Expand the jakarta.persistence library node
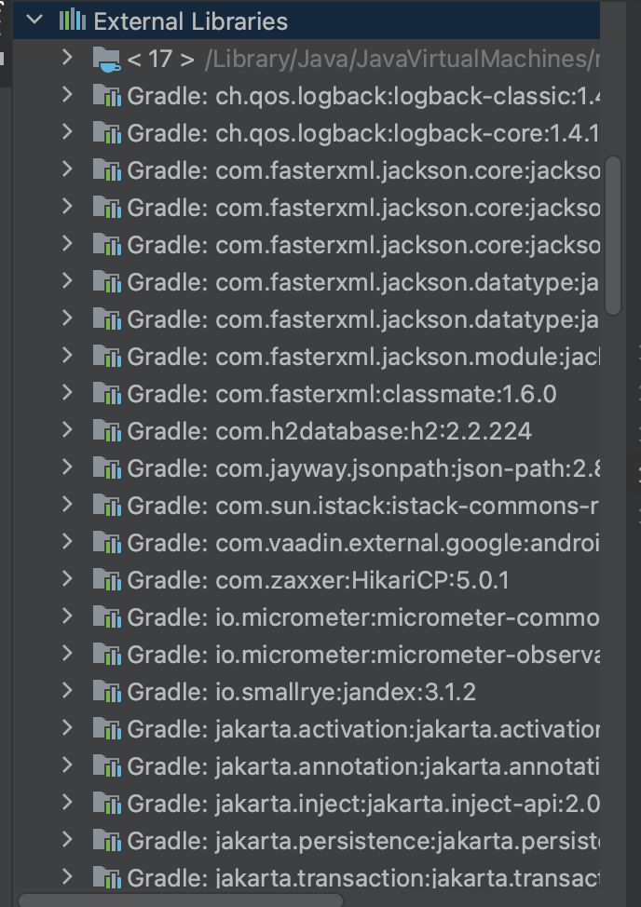Screen dimensions: 641x907 [67, 839]
